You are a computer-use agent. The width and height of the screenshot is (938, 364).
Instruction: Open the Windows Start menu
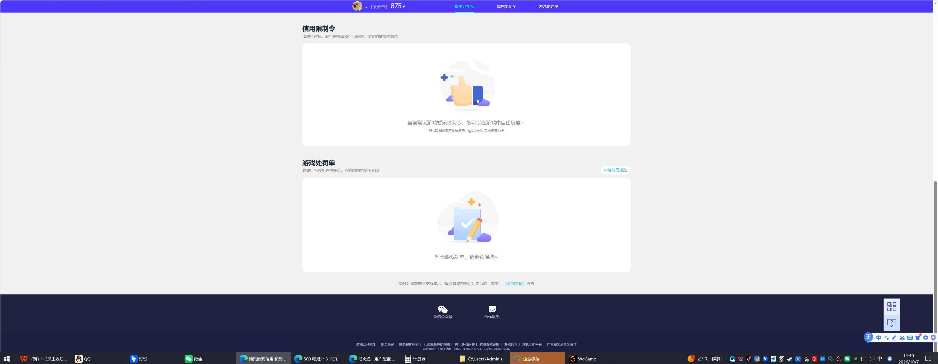[7, 359]
